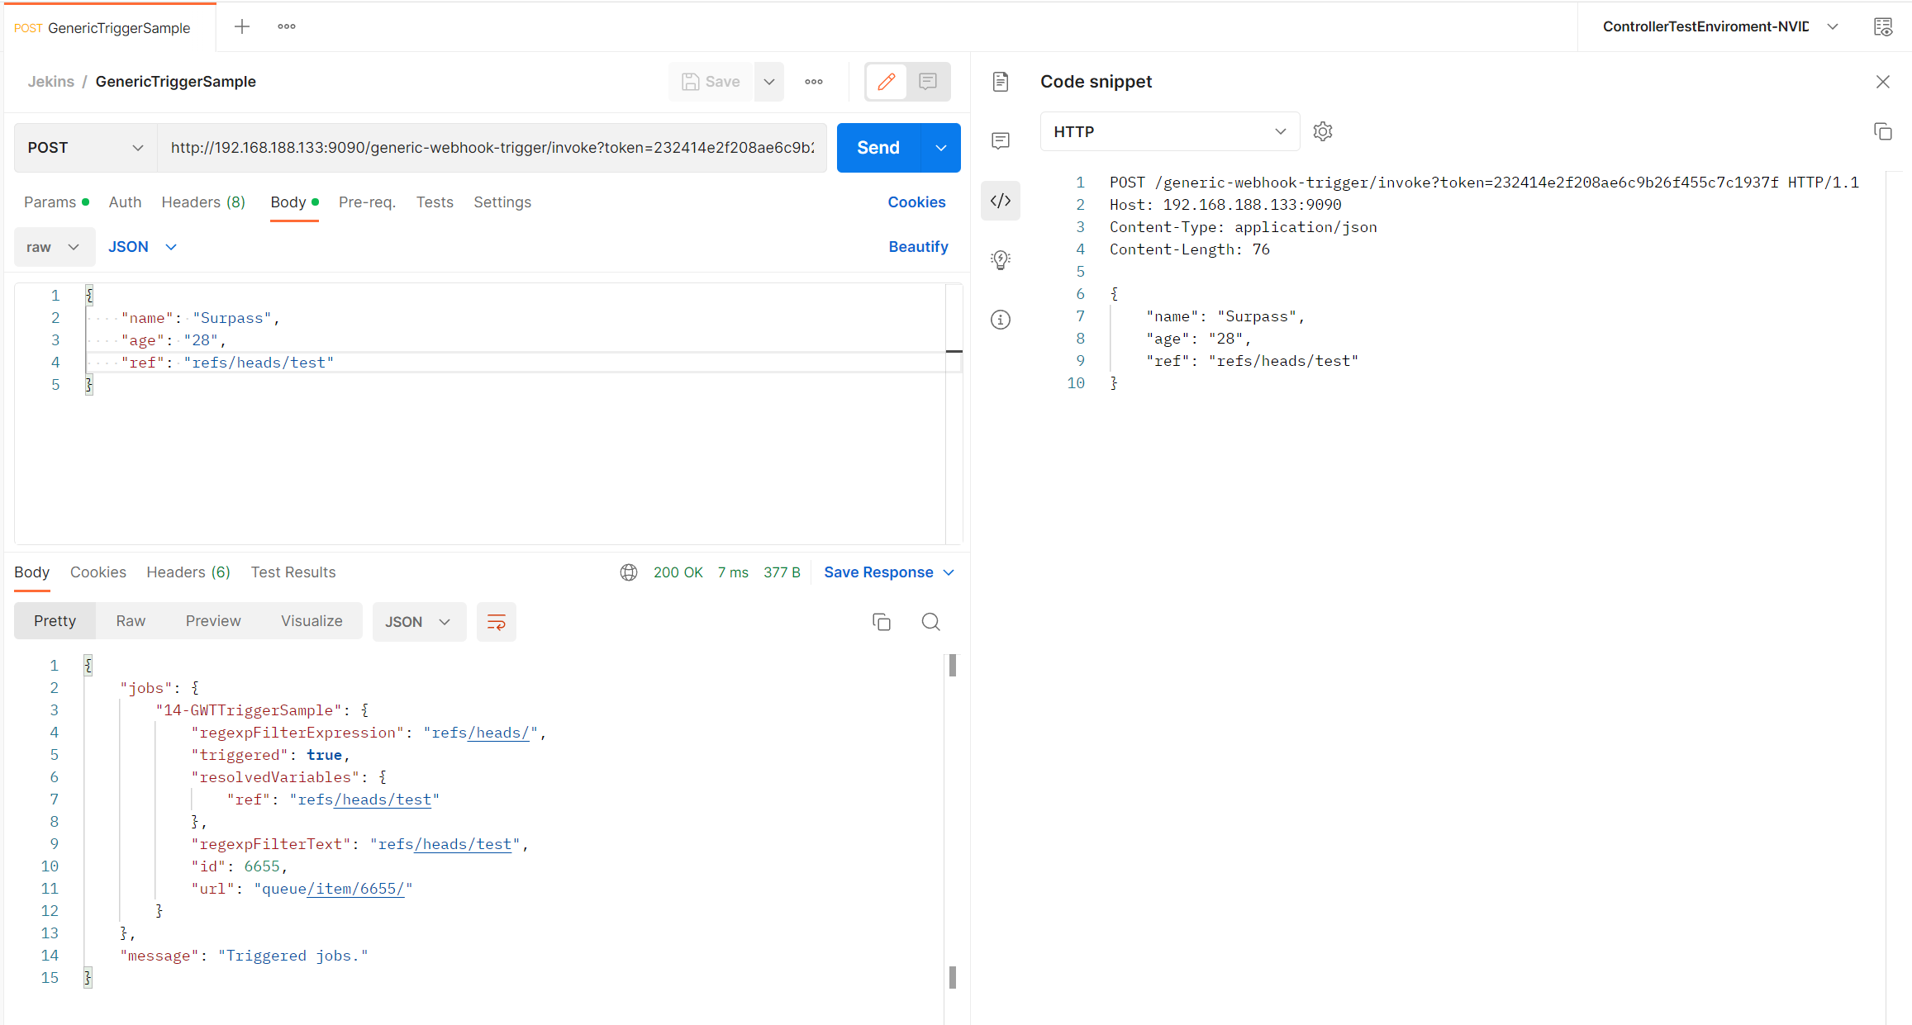Select Preview response view
1912x1025 pixels.
tap(213, 621)
